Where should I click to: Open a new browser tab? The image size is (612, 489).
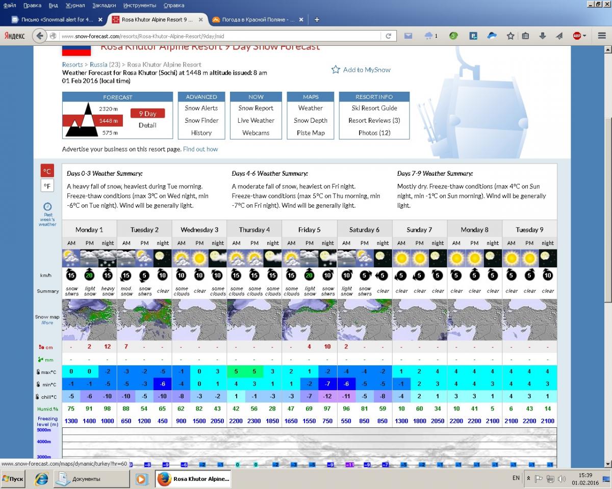coord(317,20)
